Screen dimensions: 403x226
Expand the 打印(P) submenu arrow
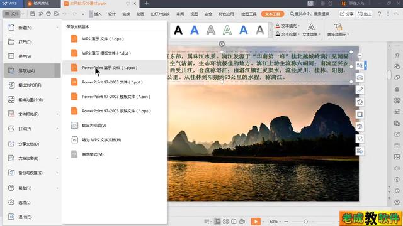click(x=57, y=128)
